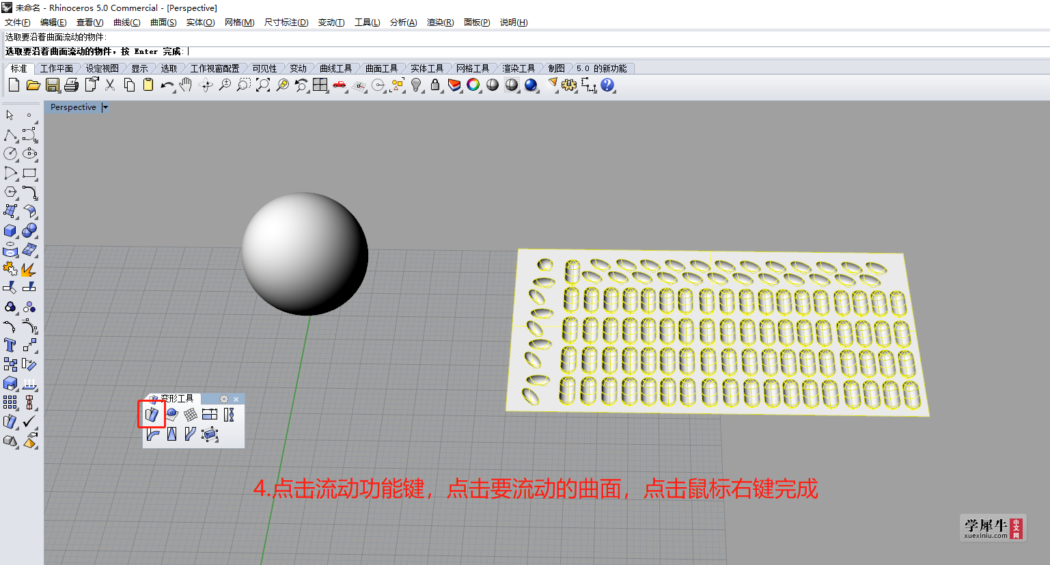Open the 渲染(R) menu
This screenshot has width=1050, height=565.
[x=440, y=23]
